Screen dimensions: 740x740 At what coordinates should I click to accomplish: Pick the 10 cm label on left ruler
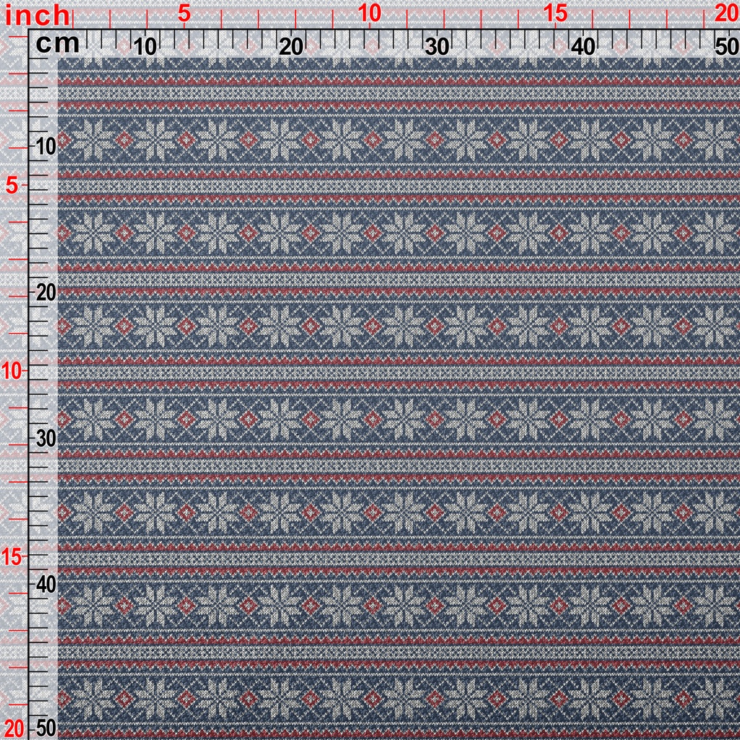pos(46,146)
